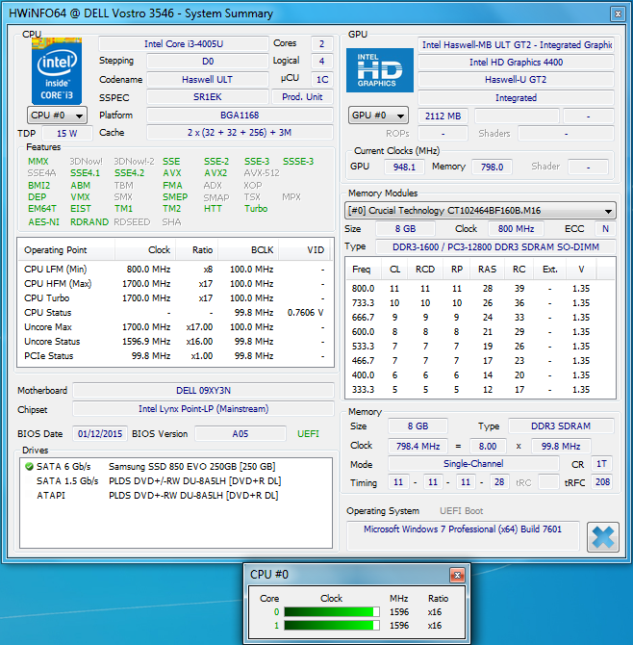Select the CPU HFM (Max) row

[58, 284]
